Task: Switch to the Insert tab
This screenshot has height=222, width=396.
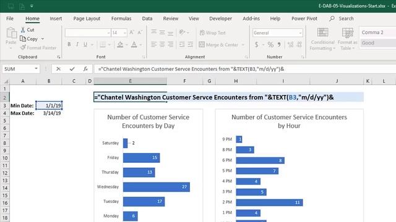Action: coord(56,18)
